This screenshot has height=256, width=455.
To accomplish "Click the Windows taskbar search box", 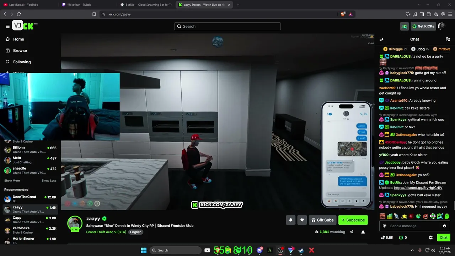I will [175, 250].
